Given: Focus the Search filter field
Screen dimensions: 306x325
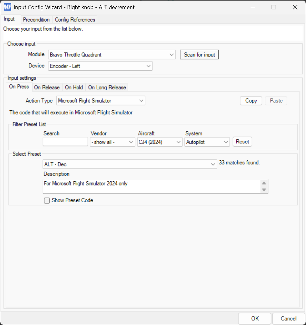Looking at the screenshot, I should 65,142.
